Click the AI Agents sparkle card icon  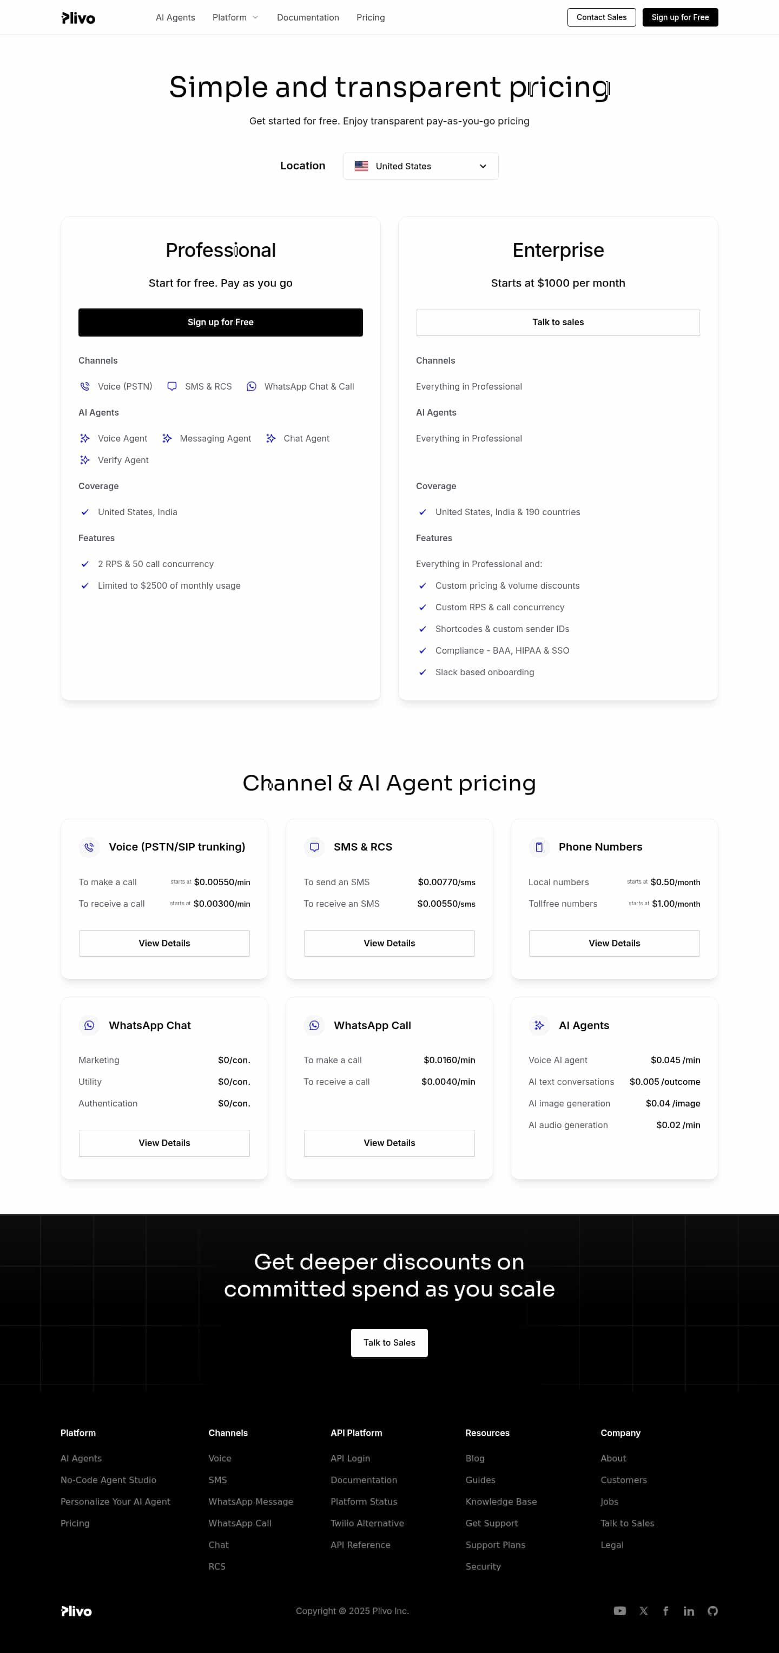(x=539, y=1025)
